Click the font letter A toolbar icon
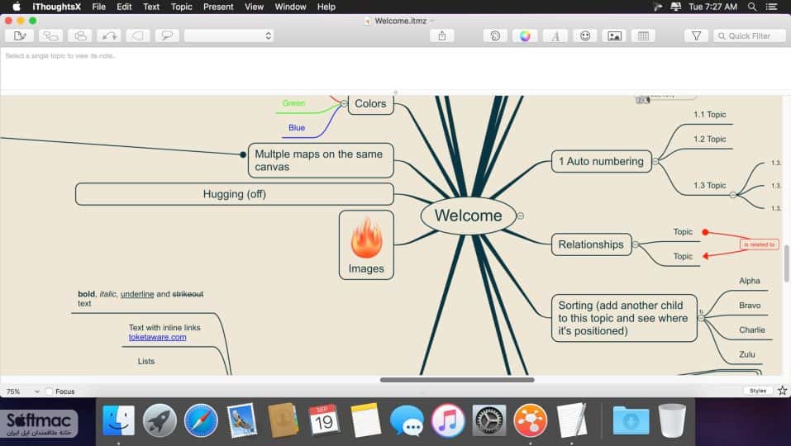This screenshot has height=446, width=791. coord(555,36)
